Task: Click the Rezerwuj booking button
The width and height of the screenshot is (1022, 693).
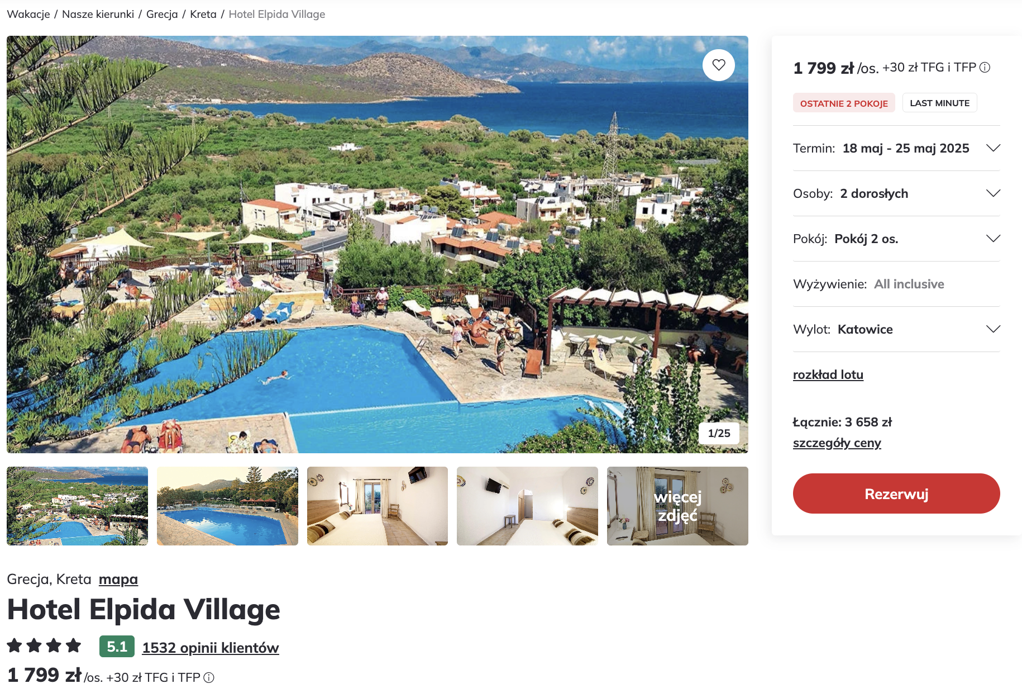Action: click(x=896, y=493)
